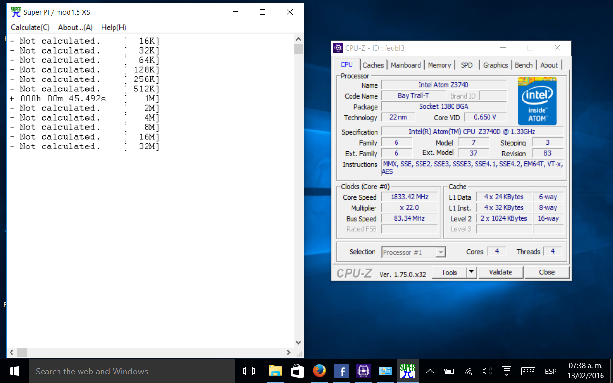
Task: Click the 16K Not calculated line
Action: point(84,41)
